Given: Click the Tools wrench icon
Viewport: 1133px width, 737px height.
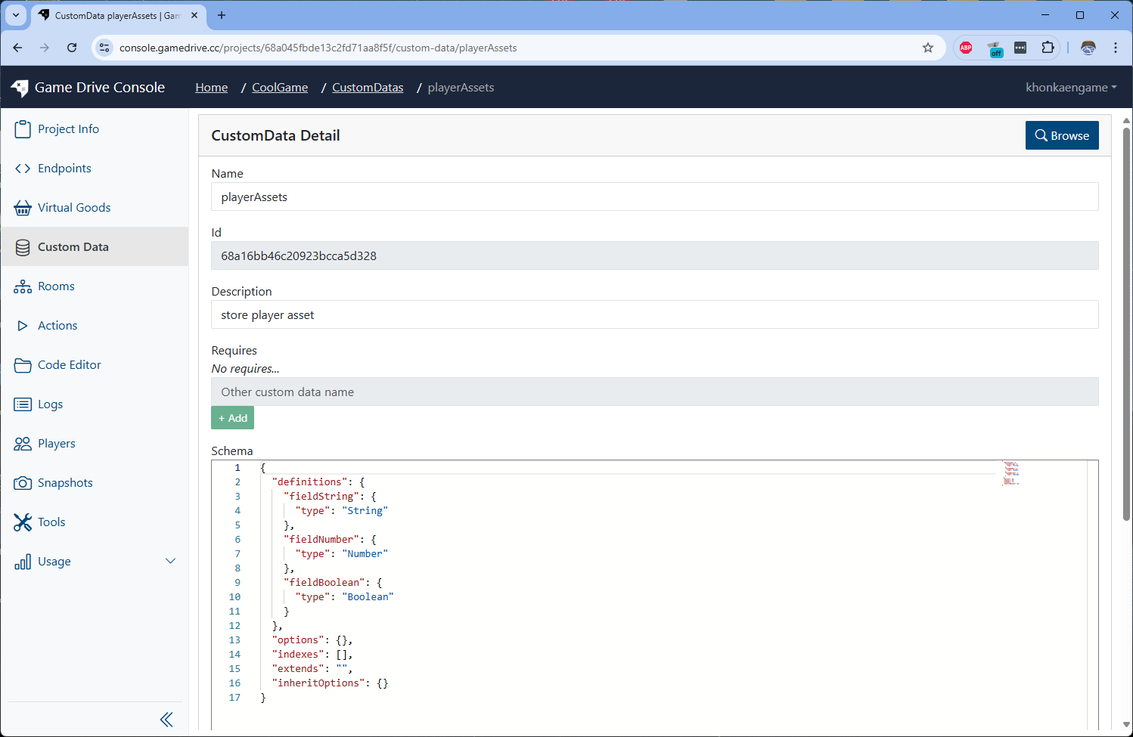Looking at the screenshot, I should 23,522.
